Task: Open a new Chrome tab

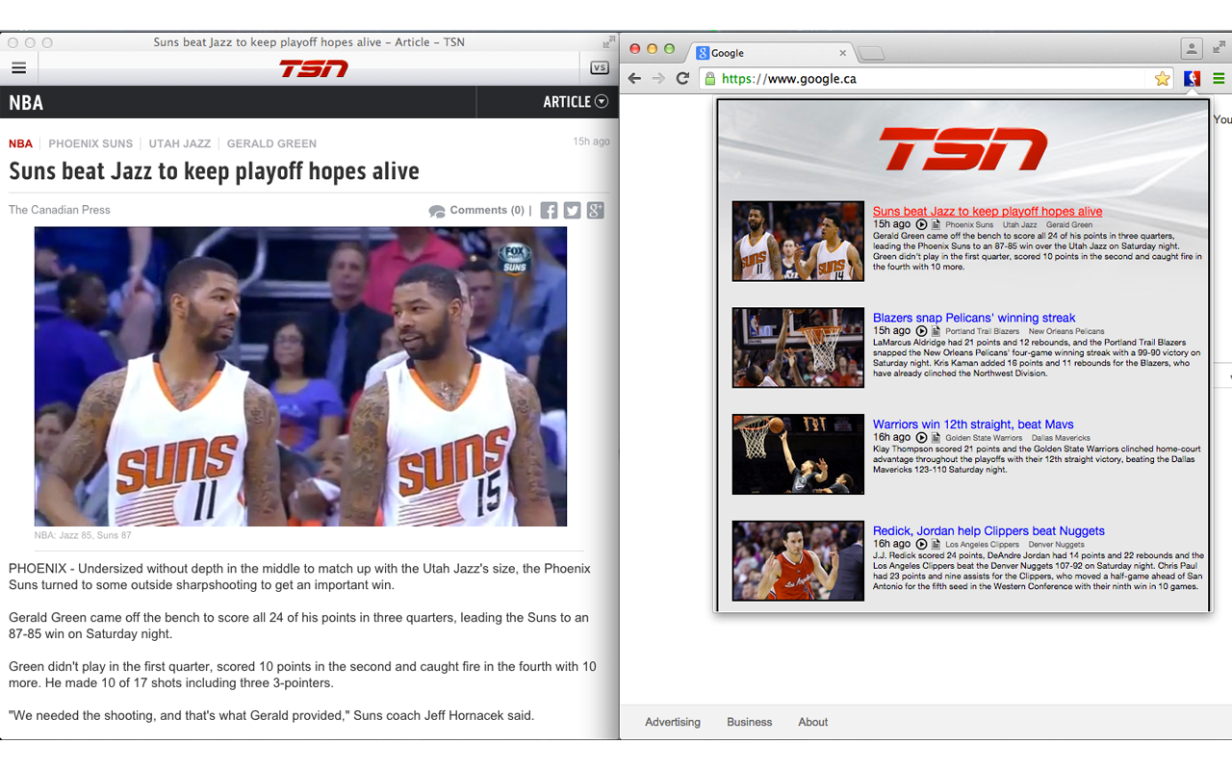Action: [x=870, y=53]
